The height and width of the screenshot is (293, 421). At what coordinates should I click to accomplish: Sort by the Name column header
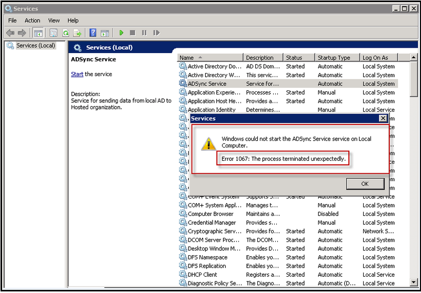210,58
